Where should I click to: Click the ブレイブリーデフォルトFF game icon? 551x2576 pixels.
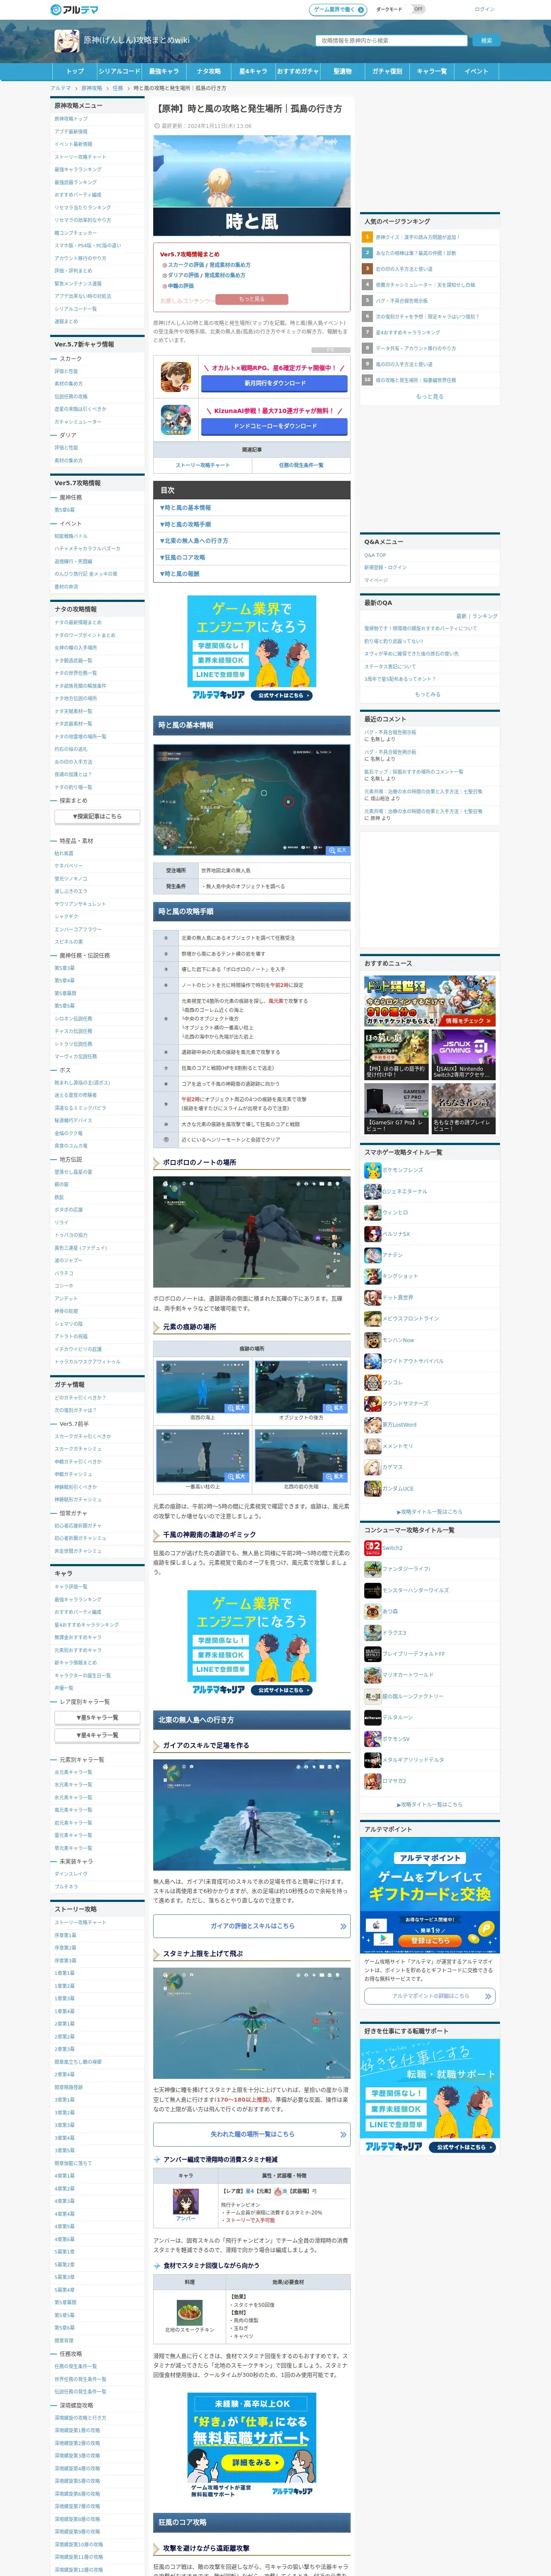pyautogui.click(x=372, y=1653)
